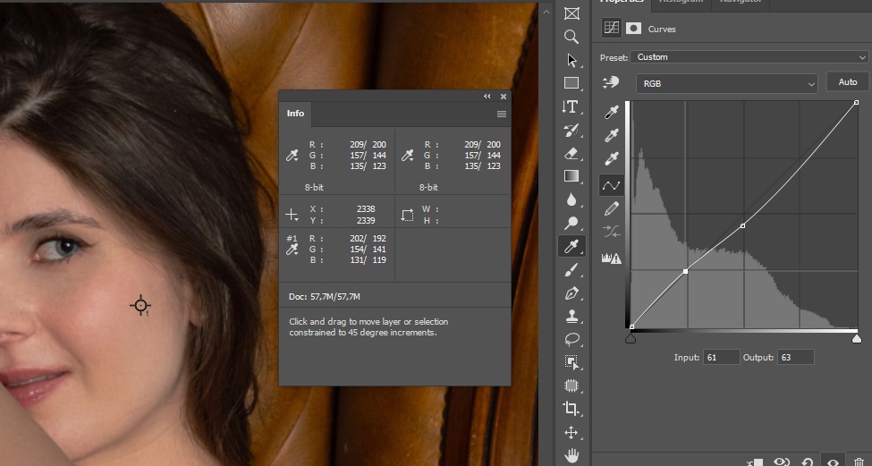
Task: Click the Doc: 57,7M/57,7M text
Action: coord(325,296)
